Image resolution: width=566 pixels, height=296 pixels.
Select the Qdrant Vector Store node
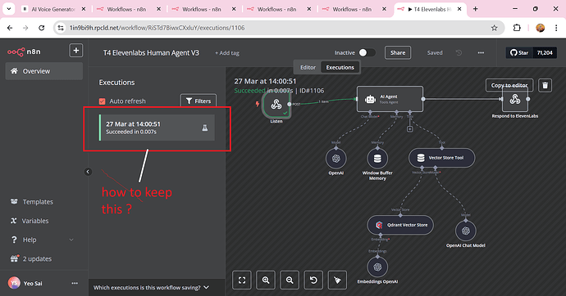(x=400, y=225)
